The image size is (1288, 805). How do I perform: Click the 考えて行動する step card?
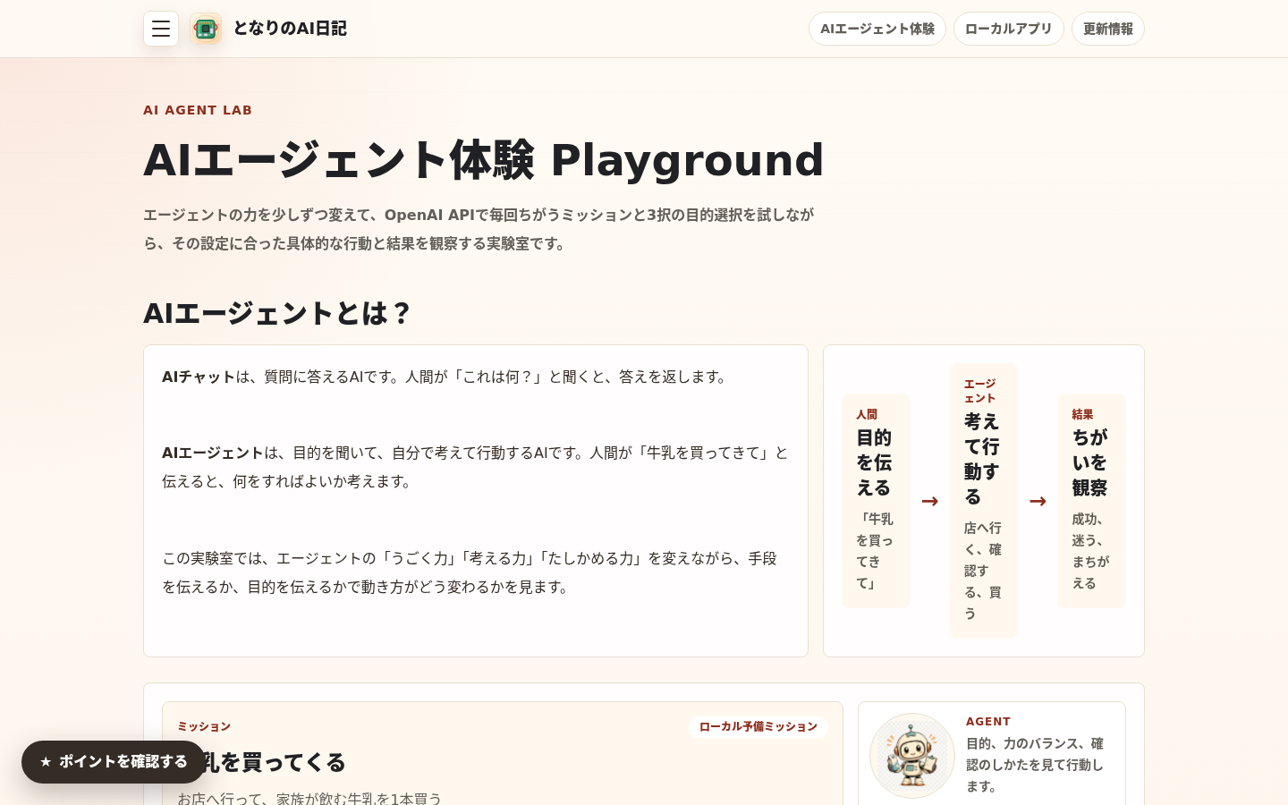[984, 501]
